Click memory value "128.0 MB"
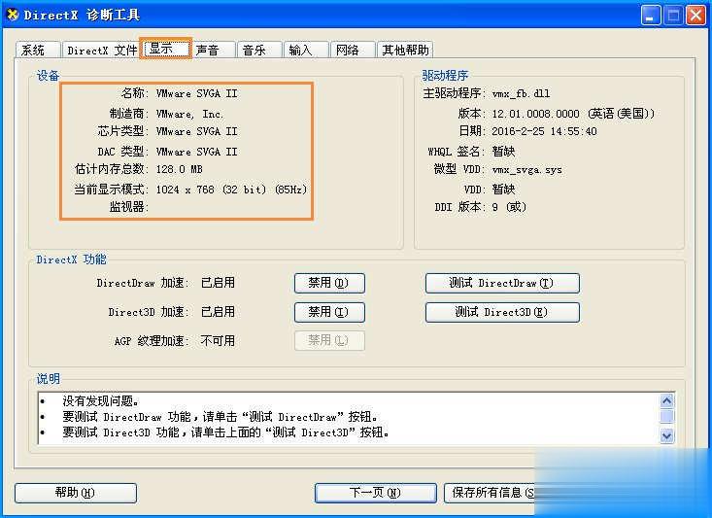712x518 pixels. click(180, 169)
